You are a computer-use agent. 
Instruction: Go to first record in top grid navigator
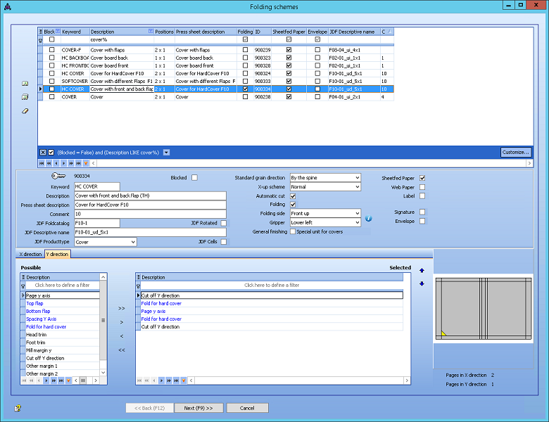[x=42, y=163]
